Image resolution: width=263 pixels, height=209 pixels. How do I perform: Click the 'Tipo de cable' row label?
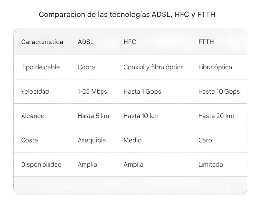coord(41,67)
